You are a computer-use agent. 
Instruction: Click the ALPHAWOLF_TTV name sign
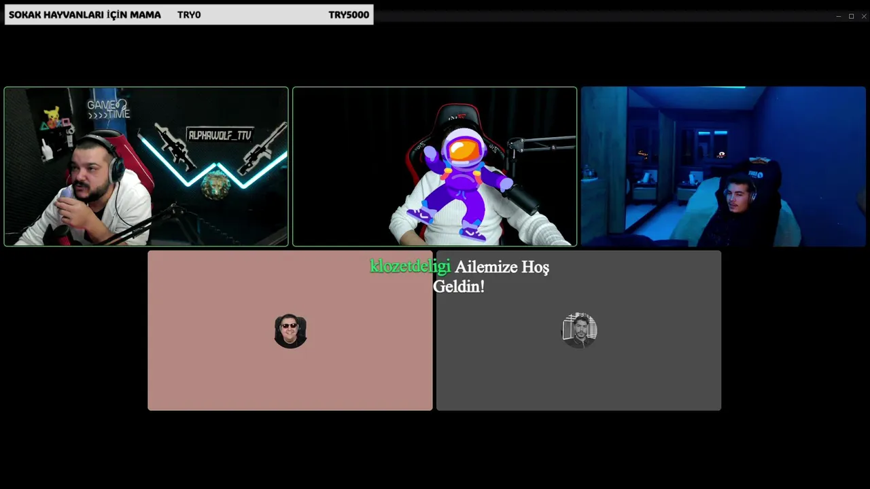tap(220, 135)
